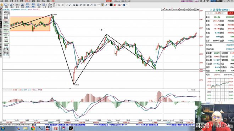Viewport: 234px width, 131px height.
Task: Select the text annotation A tool
Action: click(106, 5)
